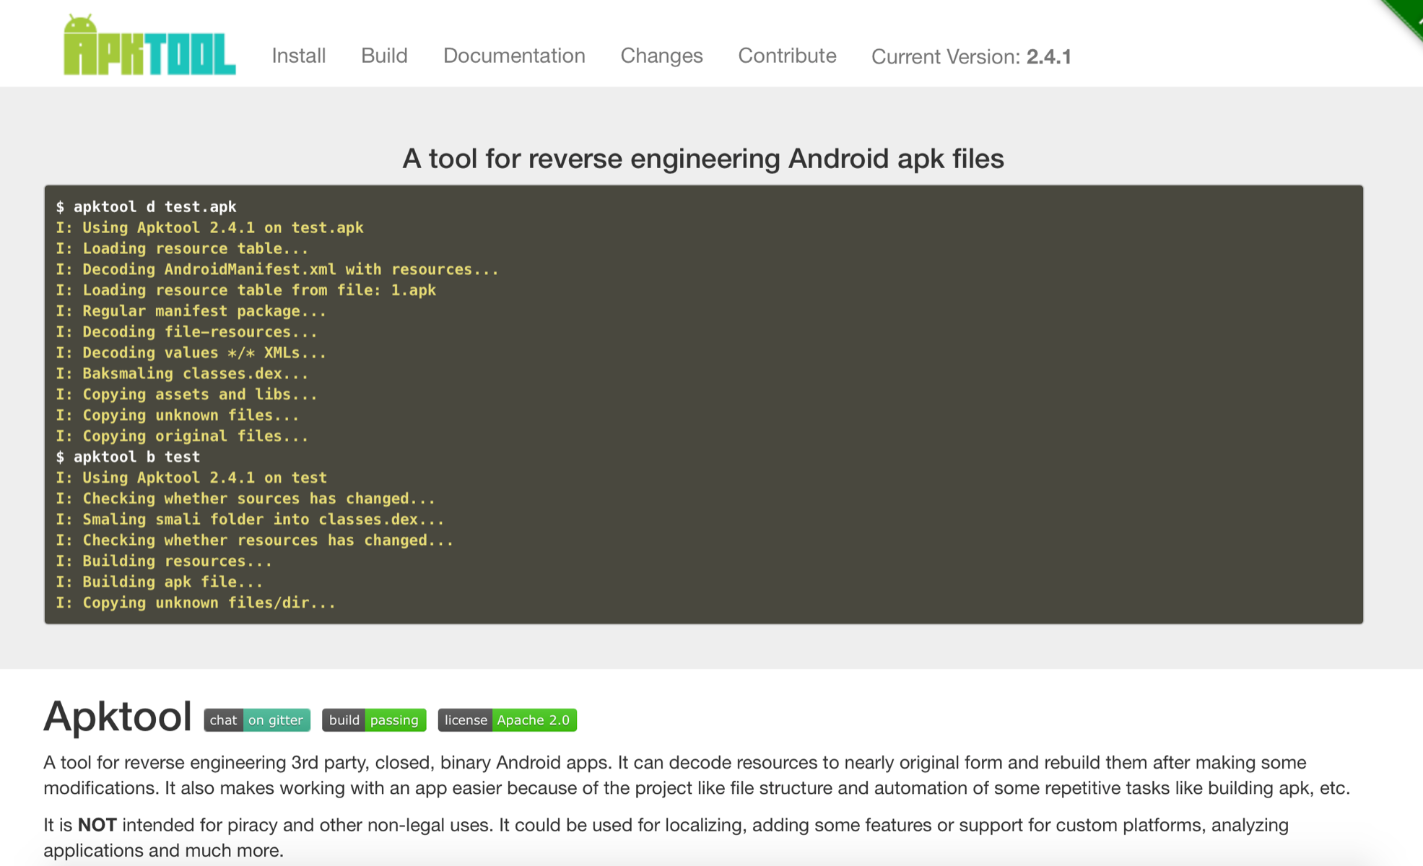Click the Apktool android logo

149,45
